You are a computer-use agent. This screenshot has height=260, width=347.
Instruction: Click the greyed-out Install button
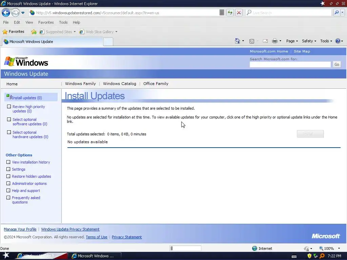pos(310,134)
